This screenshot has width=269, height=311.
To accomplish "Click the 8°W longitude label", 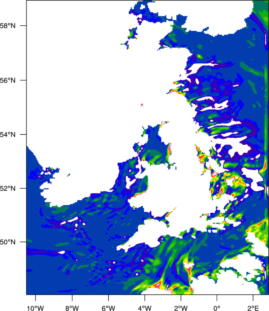I will pos(72,308).
